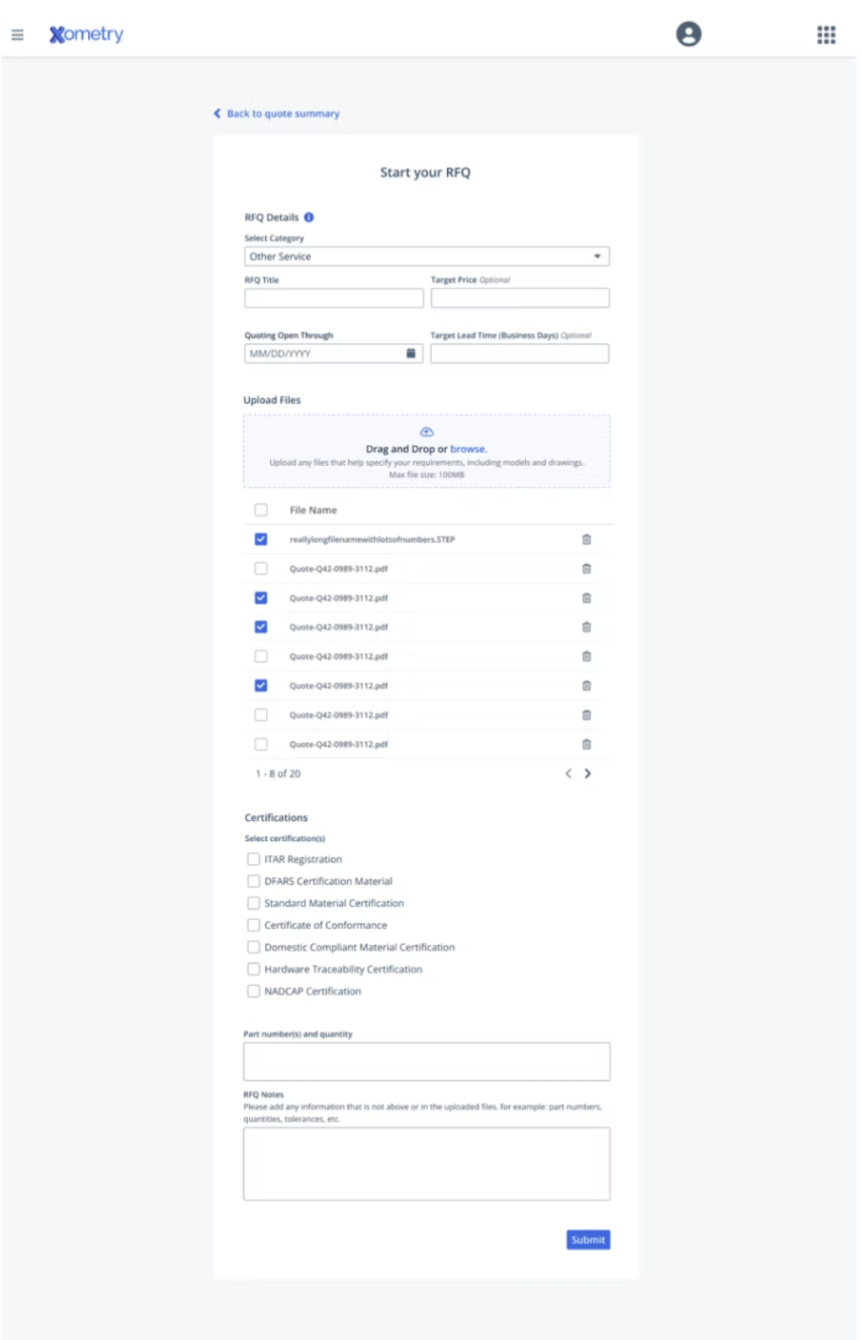Focus the RFQ Title field

(x=334, y=298)
